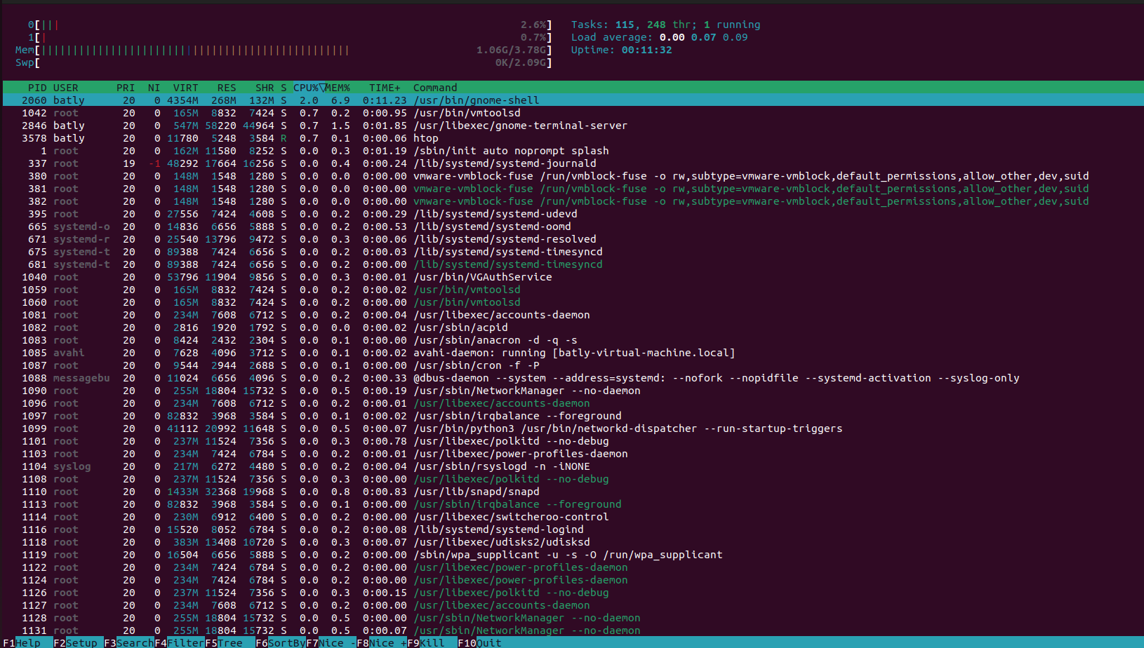Click the TIME+ column header

(x=385, y=88)
